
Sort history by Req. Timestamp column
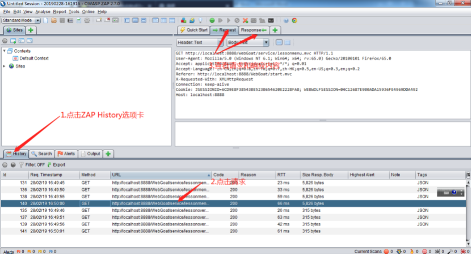point(53,175)
